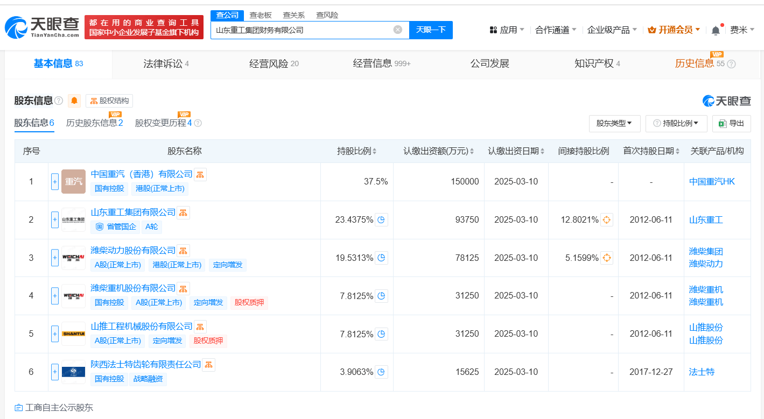Switch to the 法律诉讼 tab
The image size is (764, 419).
click(166, 63)
